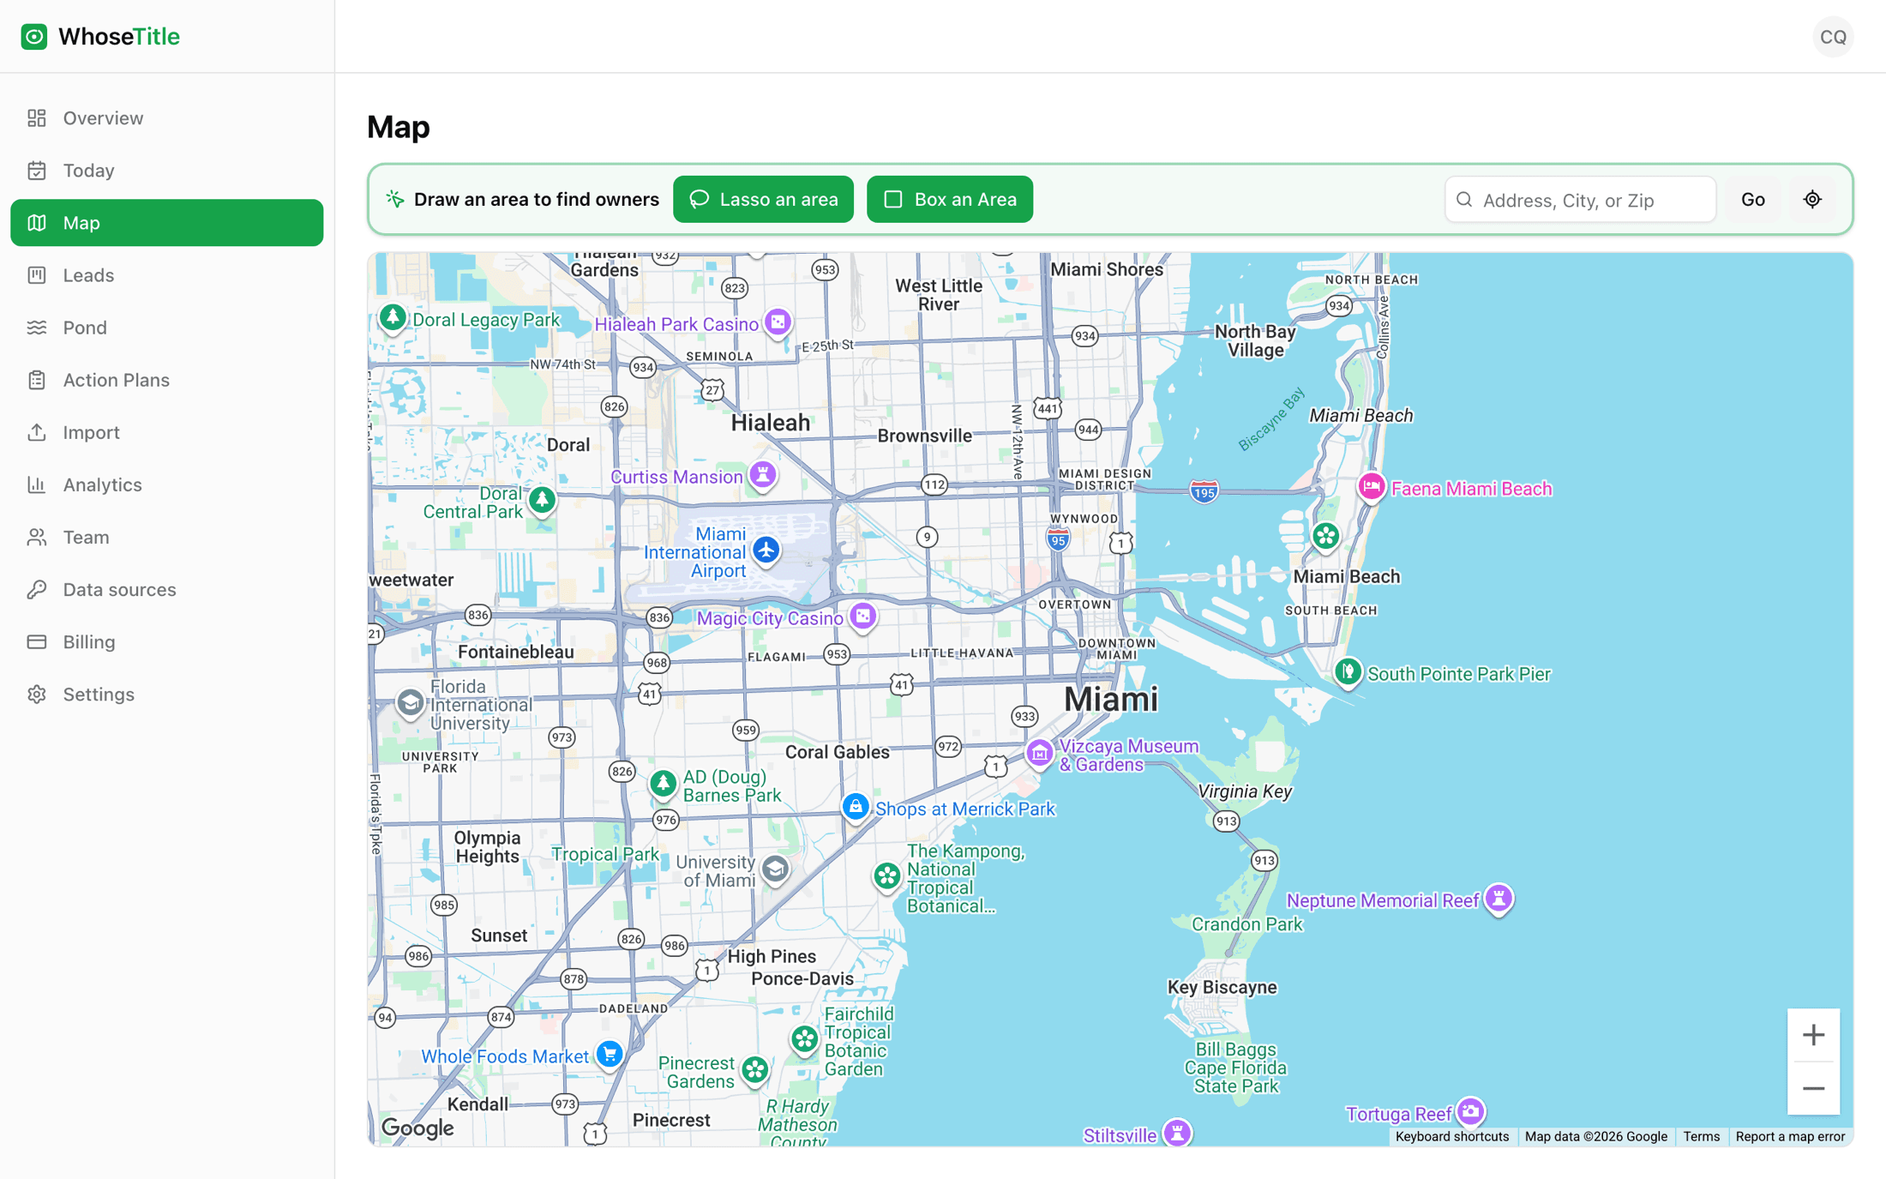Click Tortuga Reef marker

coord(1471,1112)
